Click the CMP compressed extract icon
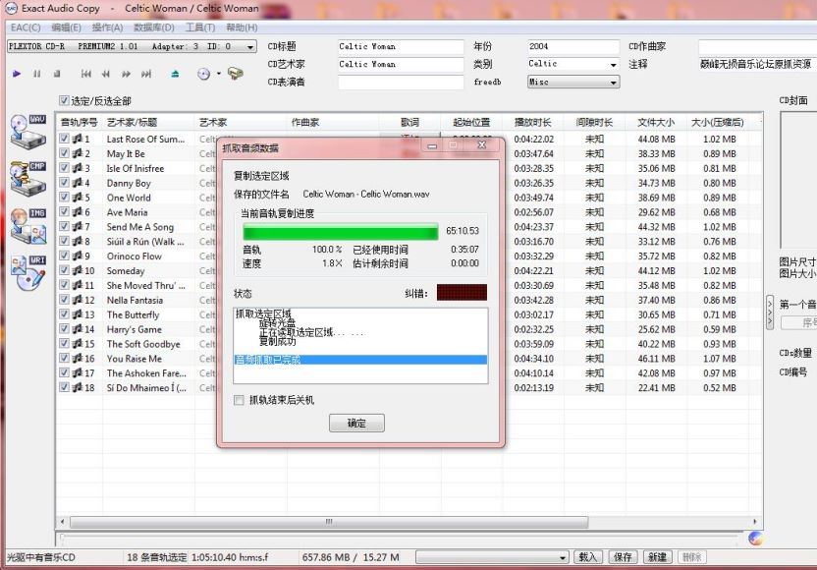 [28, 178]
